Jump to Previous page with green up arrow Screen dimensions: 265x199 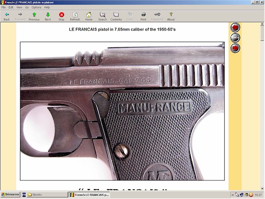pos(34,16)
